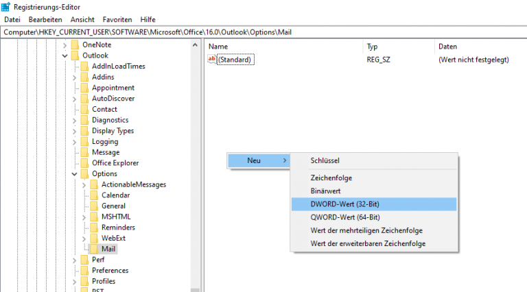Click the Registry Editor app icon in title bar
This screenshot has height=292, width=527.
click(x=6, y=8)
